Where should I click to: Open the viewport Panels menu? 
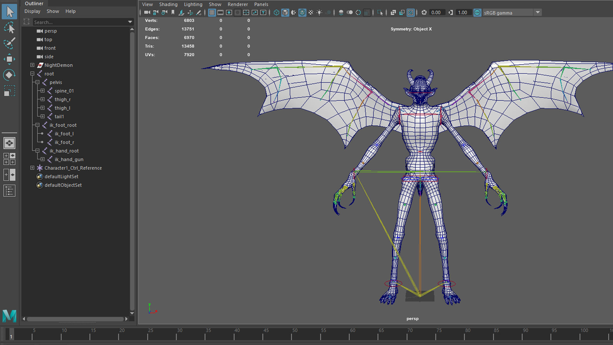261,4
